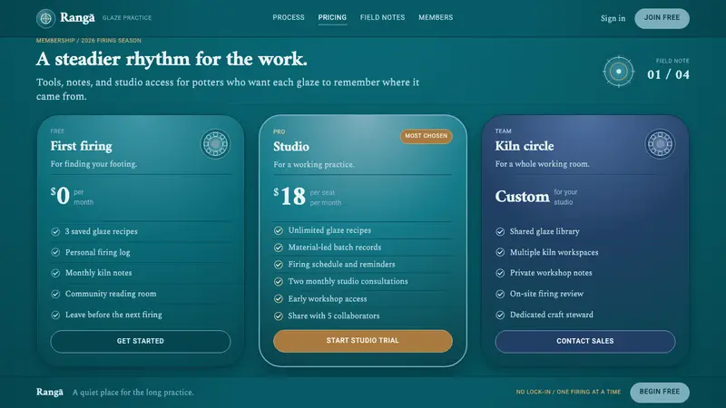Open Field Notes in the navigation
The image size is (726, 408).
tap(382, 17)
